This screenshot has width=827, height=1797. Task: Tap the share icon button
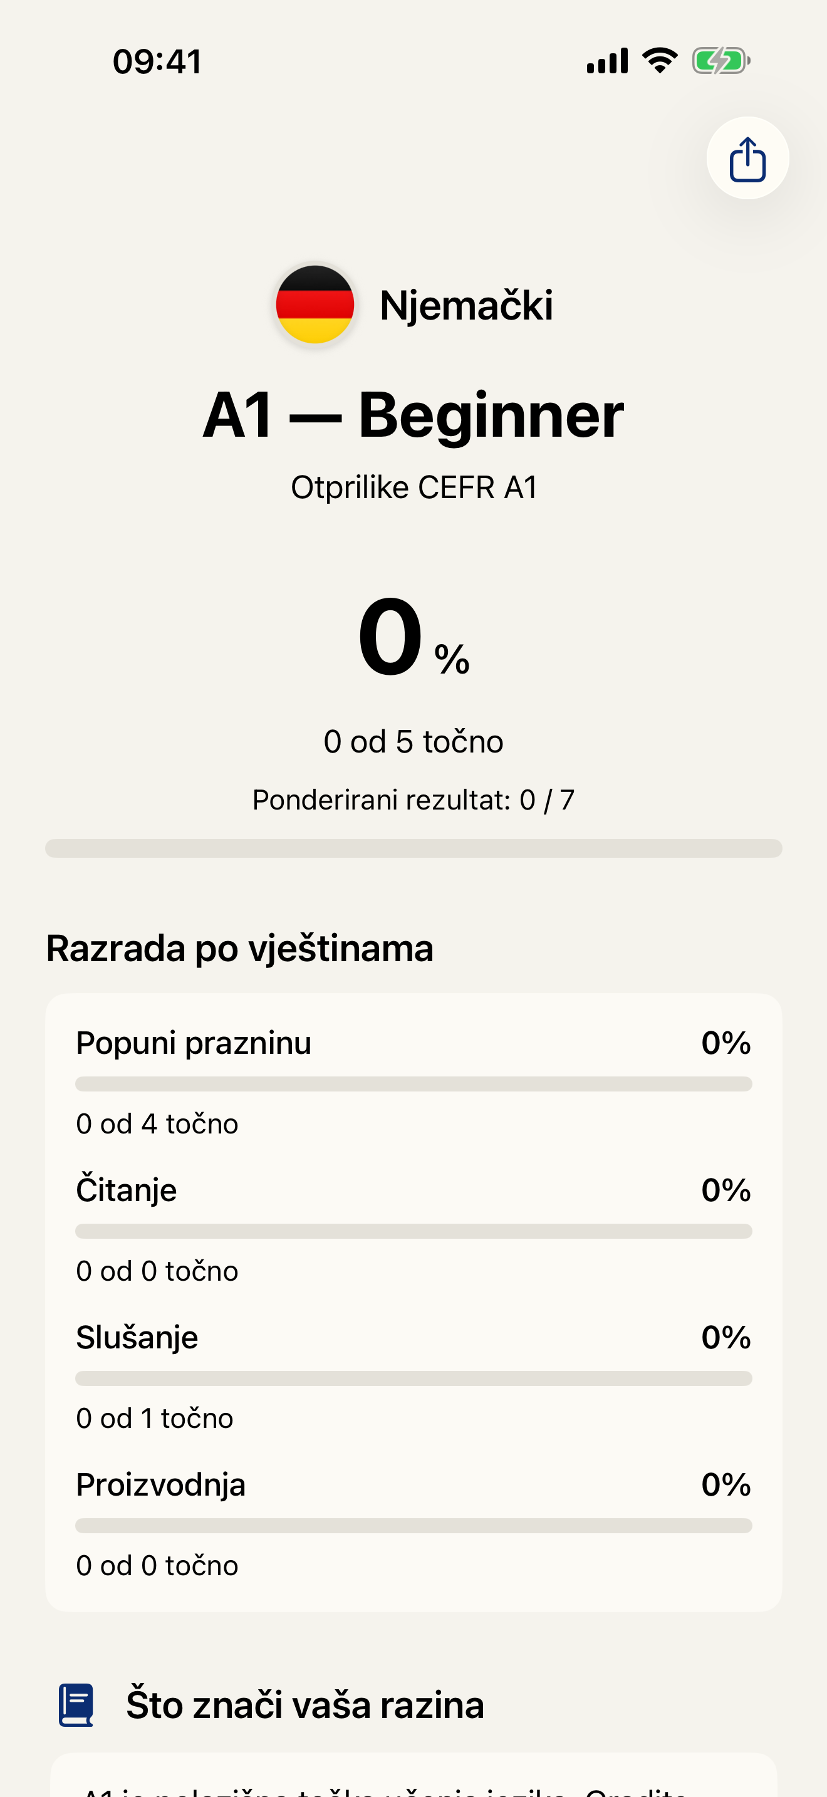click(747, 159)
